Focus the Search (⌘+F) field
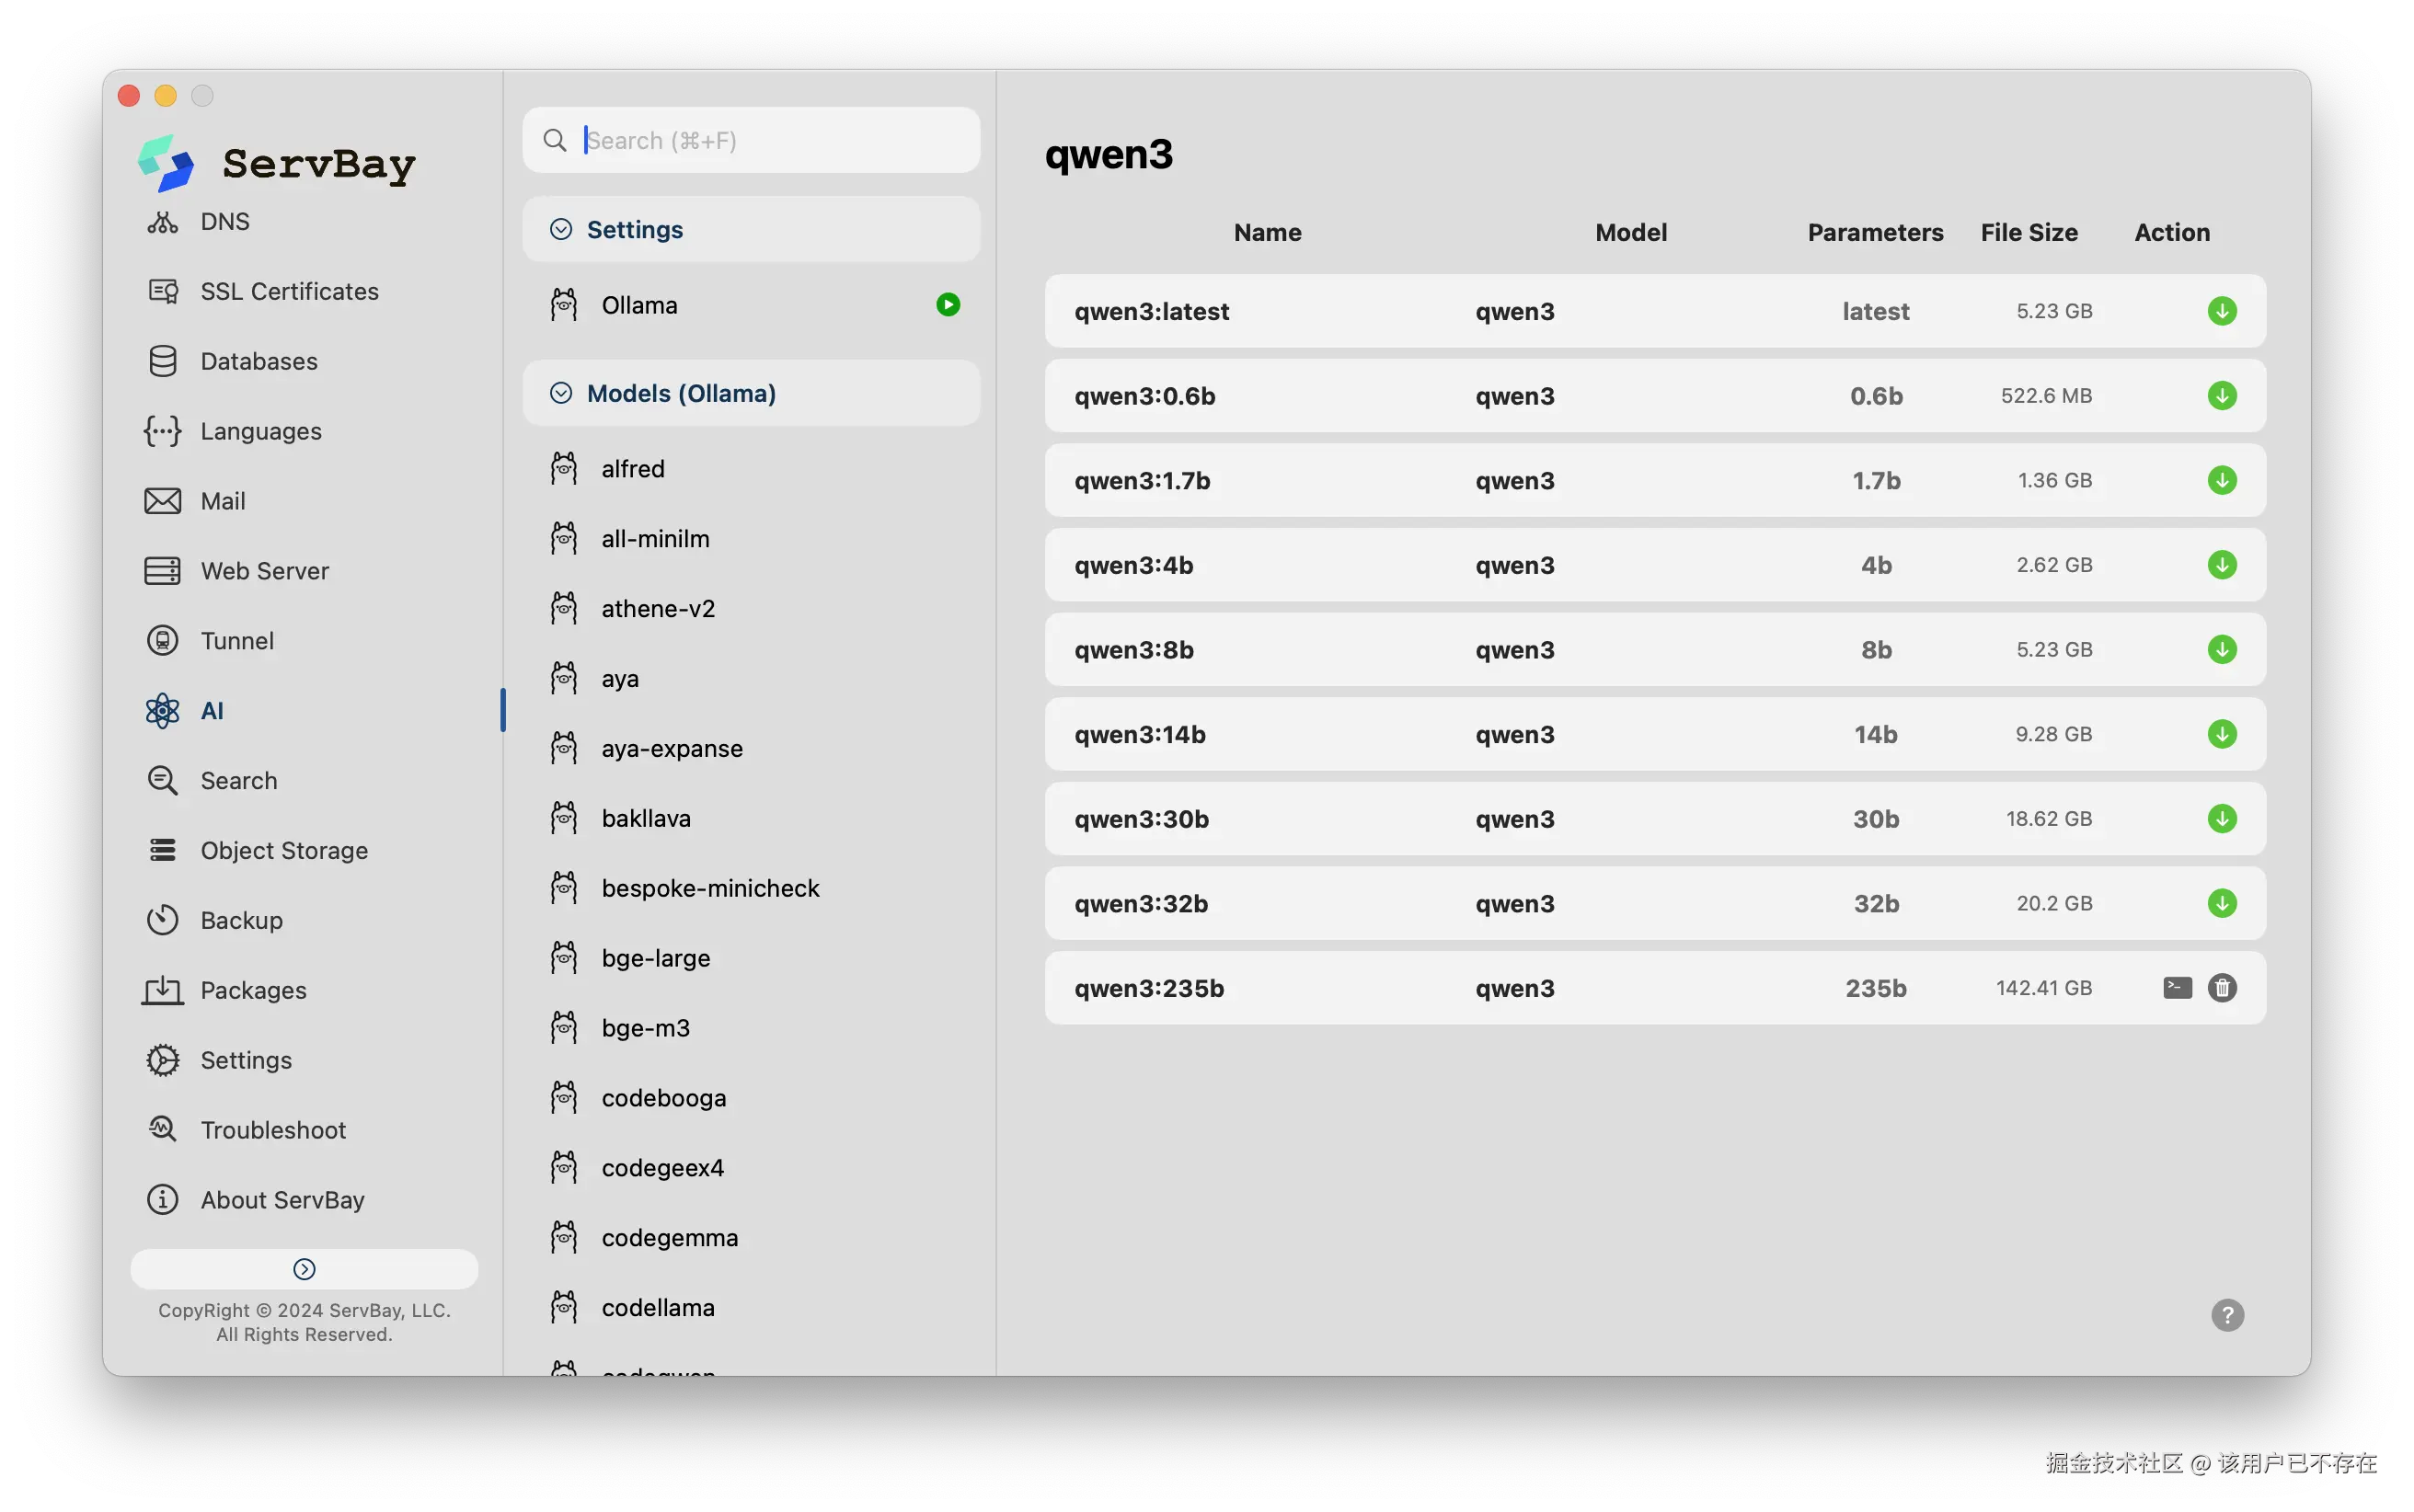 770,140
